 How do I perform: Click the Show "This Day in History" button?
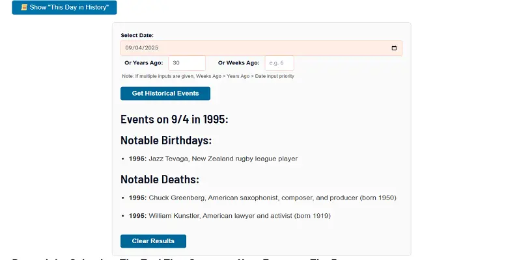(x=64, y=8)
